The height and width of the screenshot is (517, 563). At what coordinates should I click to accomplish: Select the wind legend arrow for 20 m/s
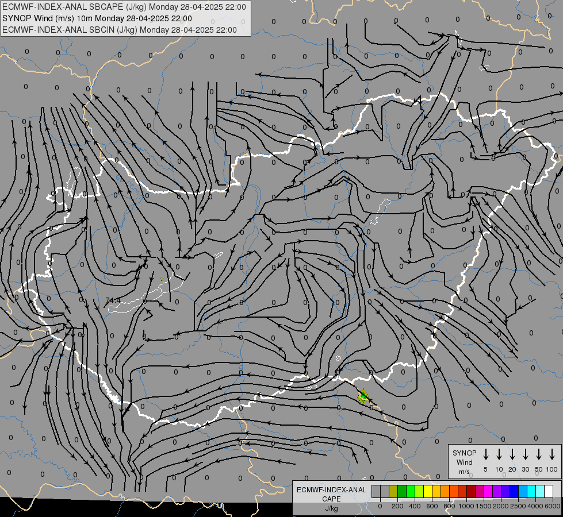tap(512, 454)
